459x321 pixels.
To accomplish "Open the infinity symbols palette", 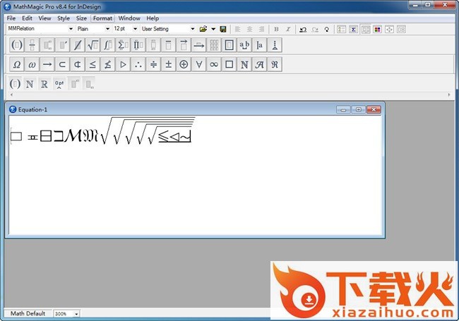I will coord(214,64).
